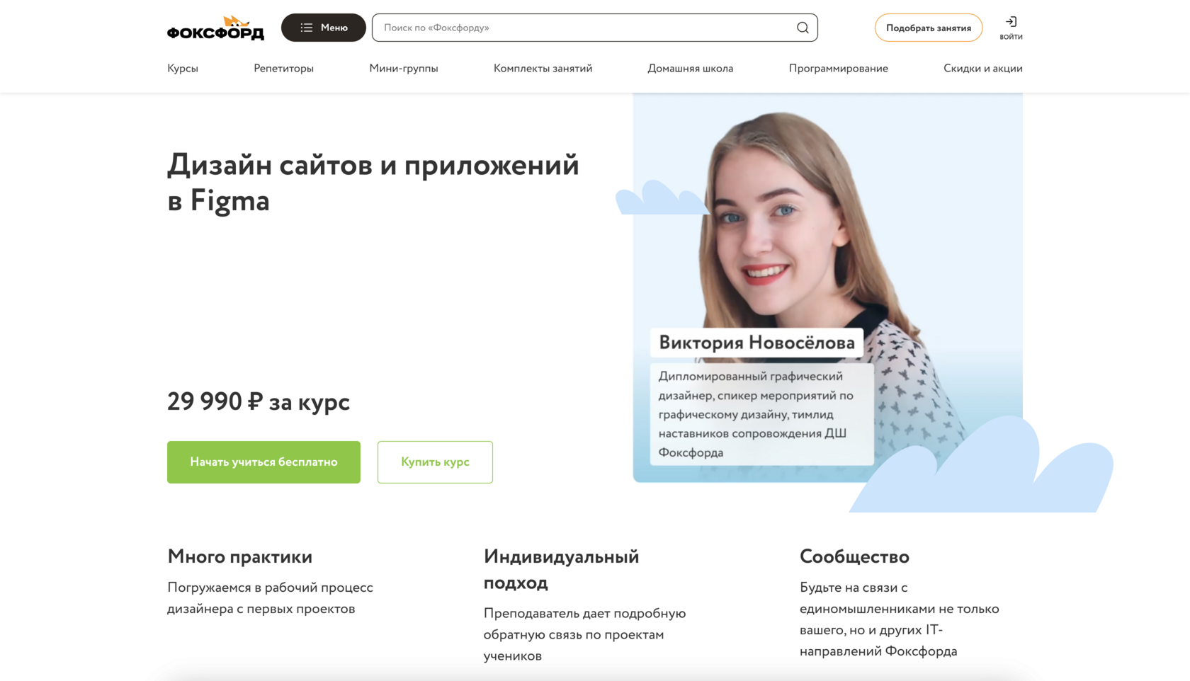Click the teacher bio starting «Дипломированный графический»
The image size is (1190, 681).
tap(761, 414)
